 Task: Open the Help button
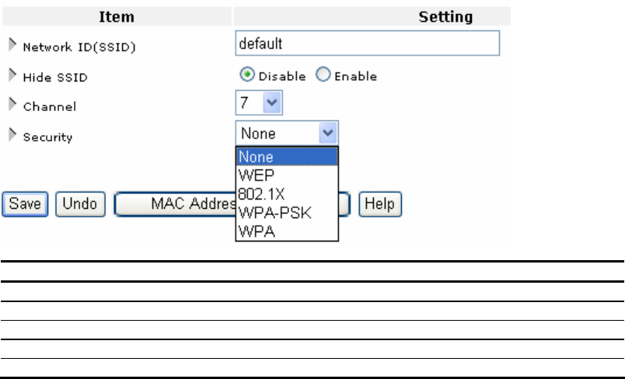coord(380,204)
